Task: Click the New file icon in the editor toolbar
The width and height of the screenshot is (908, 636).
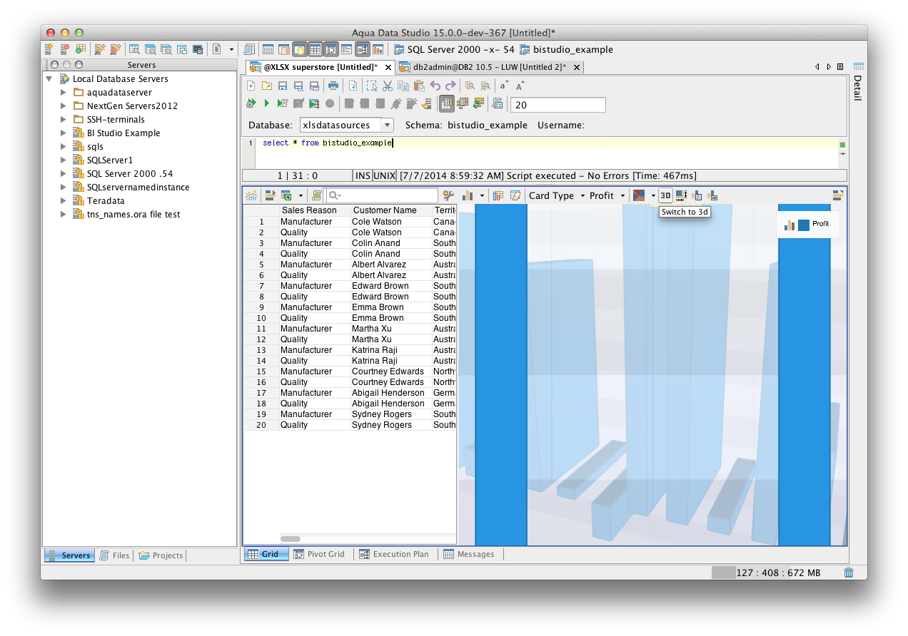Action: pyautogui.click(x=251, y=86)
